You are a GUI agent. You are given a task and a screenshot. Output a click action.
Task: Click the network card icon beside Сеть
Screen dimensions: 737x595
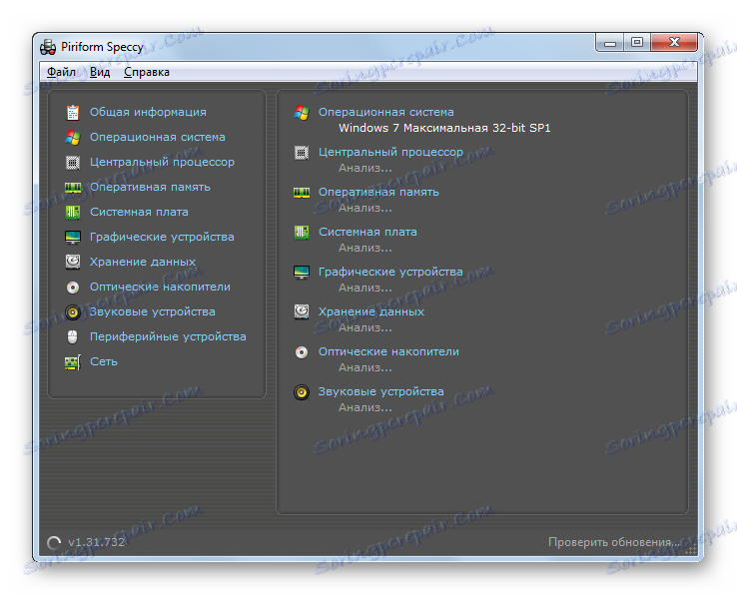click(73, 361)
